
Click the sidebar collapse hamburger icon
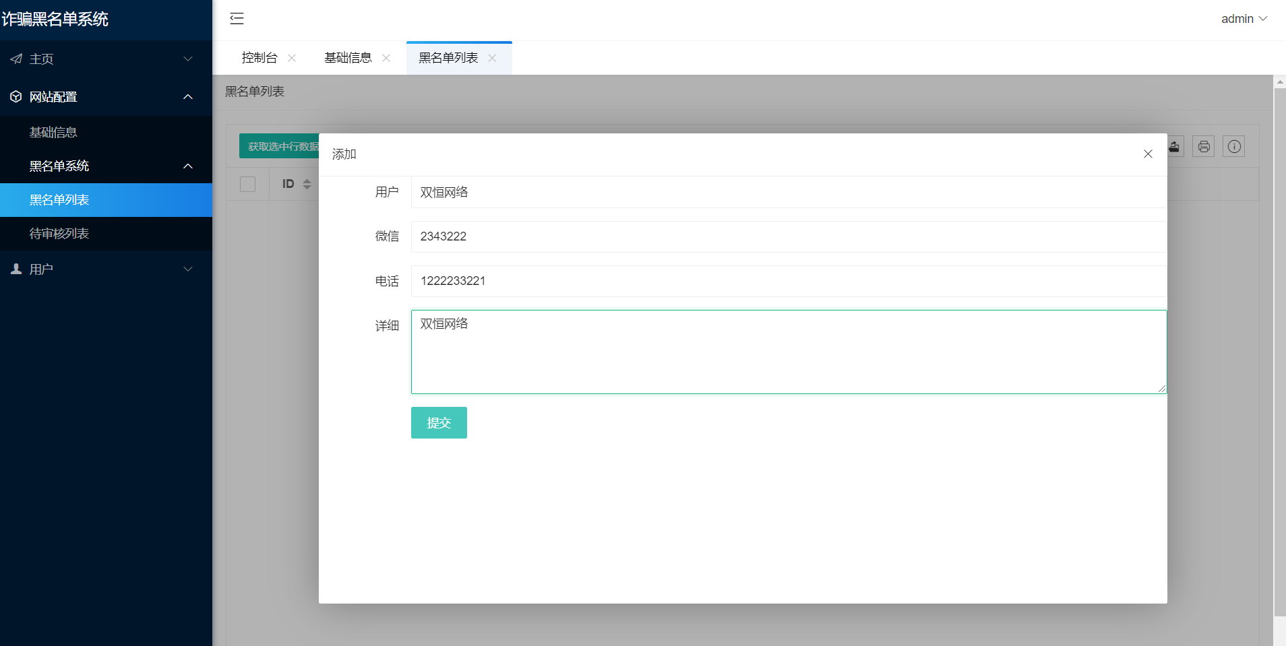coord(237,19)
